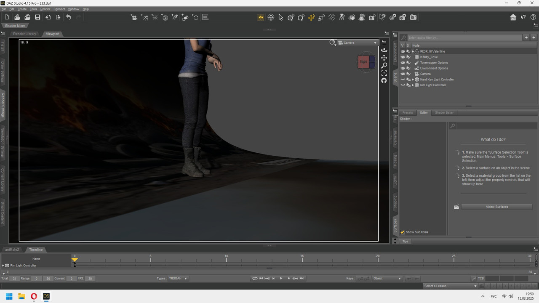Expand the RE3R Jill Valentine node

pyautogui.click(x=413, y=51)
